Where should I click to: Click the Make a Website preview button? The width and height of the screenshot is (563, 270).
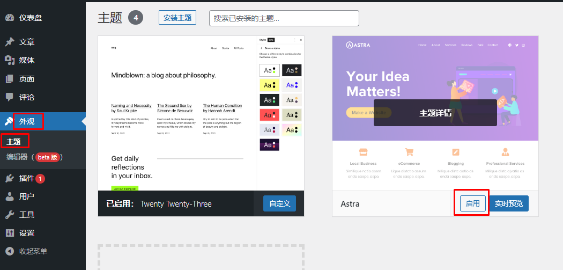[369, 113]
